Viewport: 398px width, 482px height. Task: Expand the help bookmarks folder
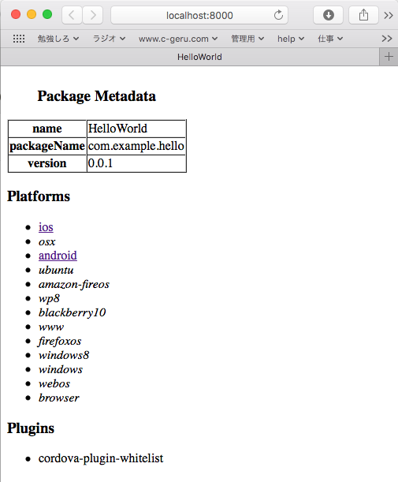coord(291,39)
